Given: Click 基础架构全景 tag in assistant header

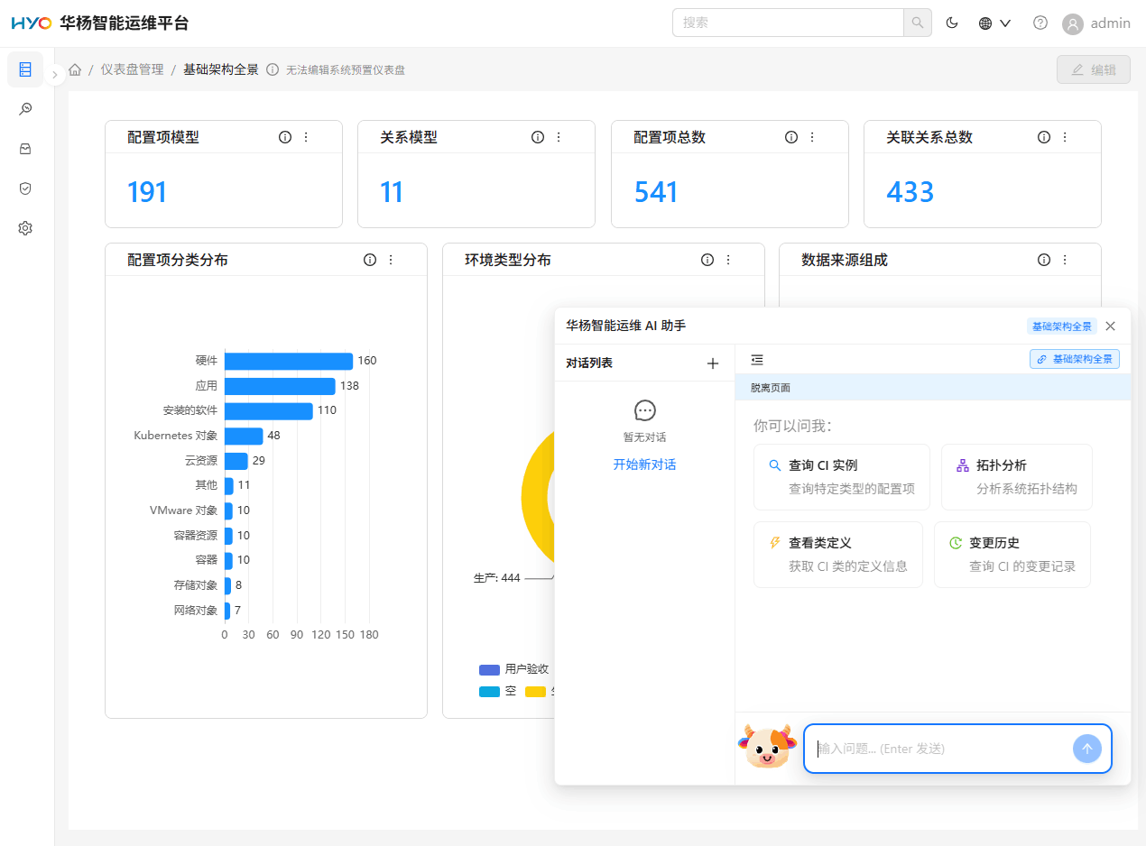Looking at the screenshot, I should [x=1062, y=326].
